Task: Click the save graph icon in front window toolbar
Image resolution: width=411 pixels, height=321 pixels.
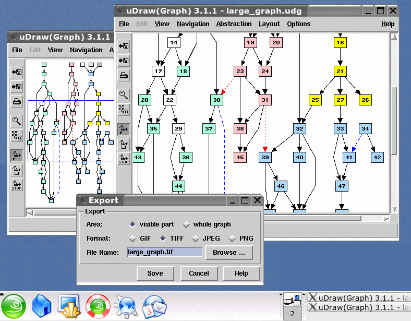Action: pyautogui.click(x=124, y=61)
